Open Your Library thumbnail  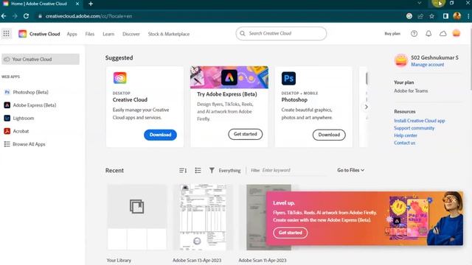coord(137,217)
